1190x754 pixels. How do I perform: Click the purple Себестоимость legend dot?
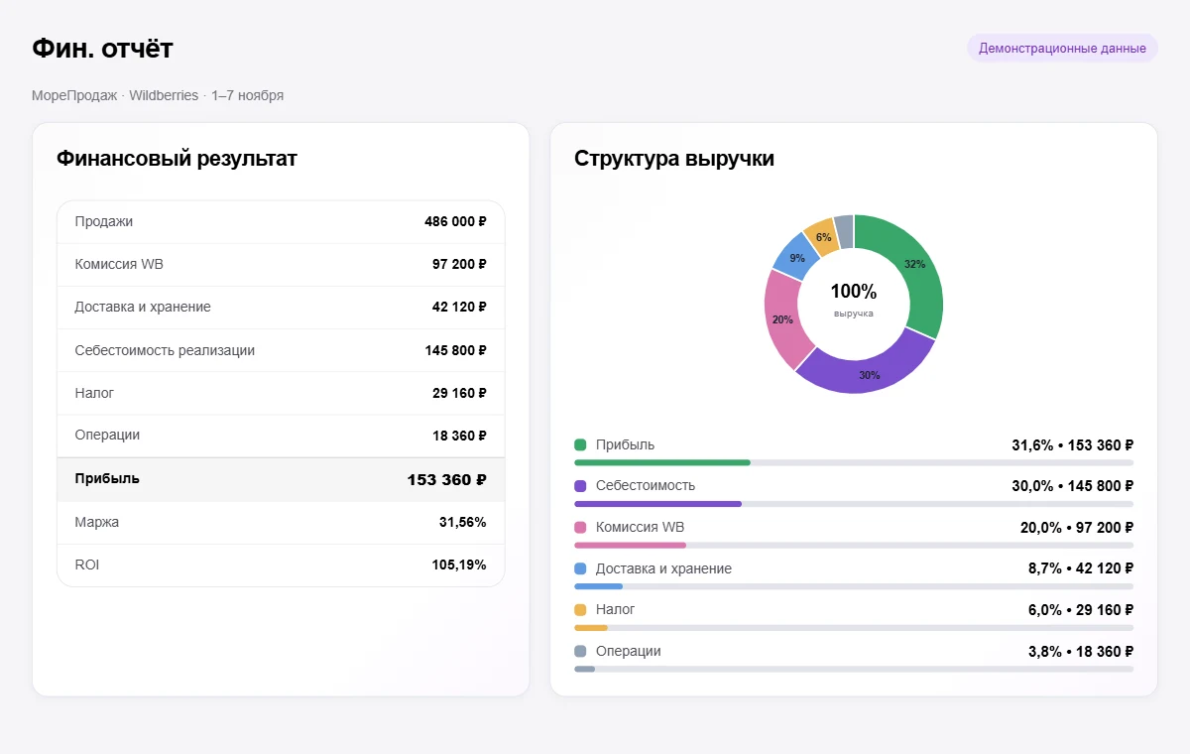pyautogui.click(x=580, y=486)
